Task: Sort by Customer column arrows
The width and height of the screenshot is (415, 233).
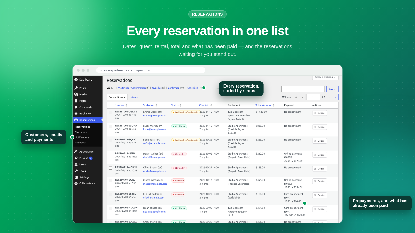Action: coord(156,105)
